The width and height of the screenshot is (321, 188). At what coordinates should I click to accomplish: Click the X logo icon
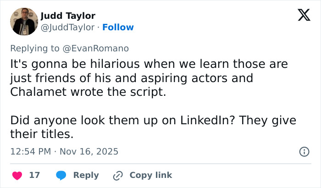(x=304, y=16)
